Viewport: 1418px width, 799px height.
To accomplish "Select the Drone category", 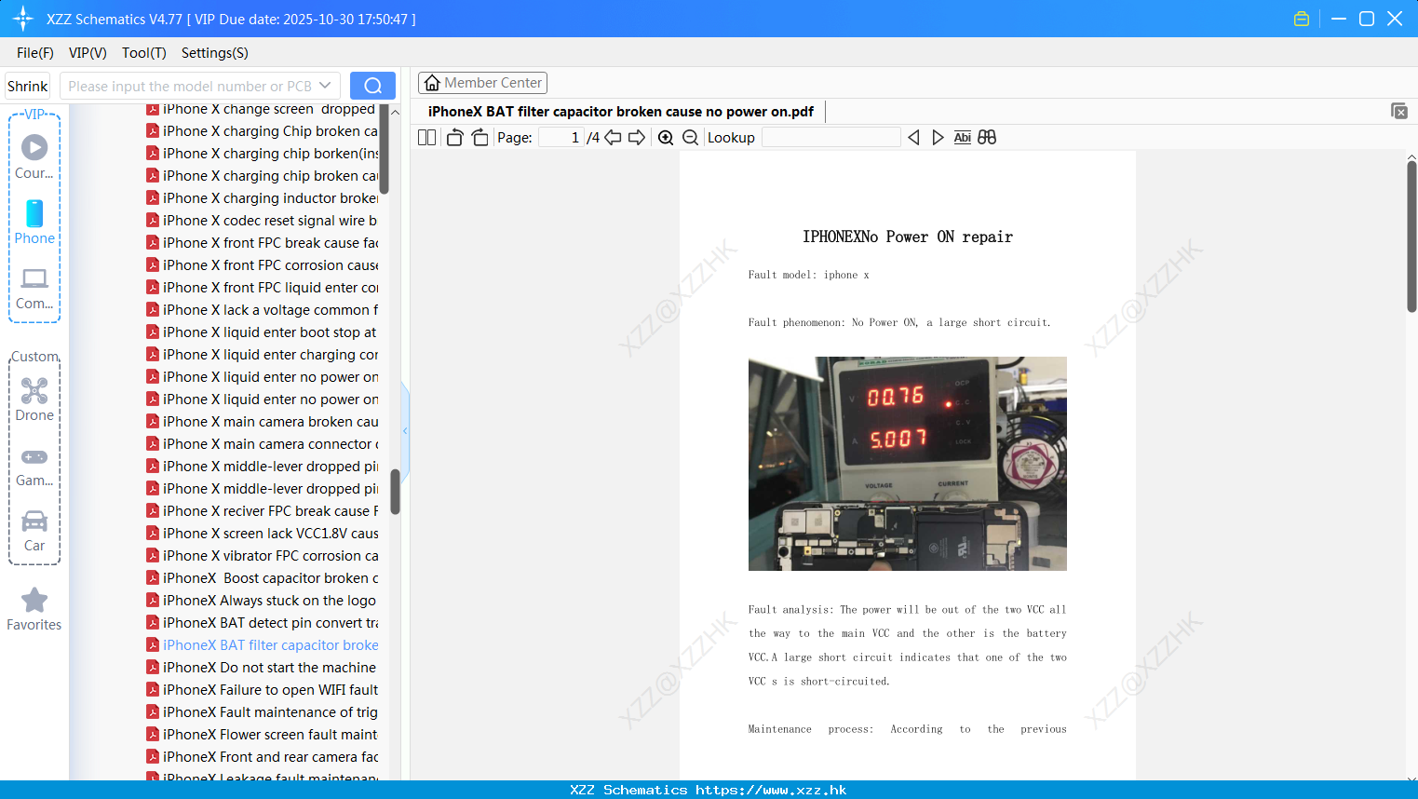I will pos(34,399).
